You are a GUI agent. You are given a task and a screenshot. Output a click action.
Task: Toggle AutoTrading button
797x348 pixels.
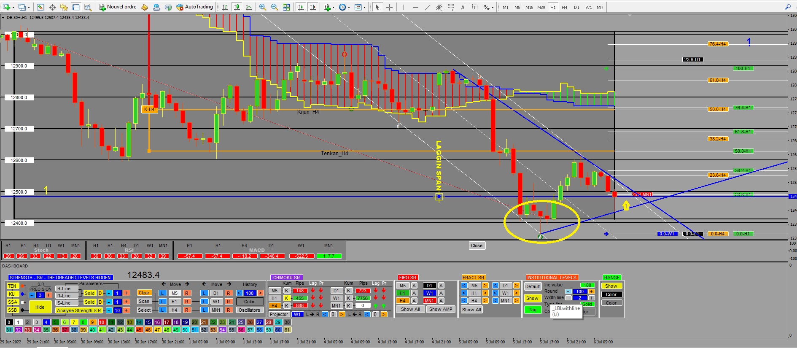pos(195,7)
